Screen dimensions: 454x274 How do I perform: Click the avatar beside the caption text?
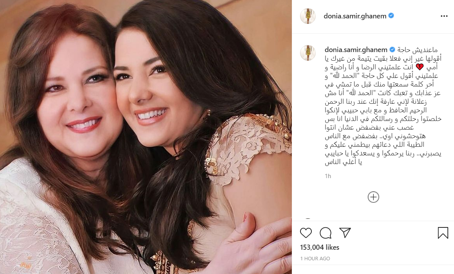click(x=308, y=53)
